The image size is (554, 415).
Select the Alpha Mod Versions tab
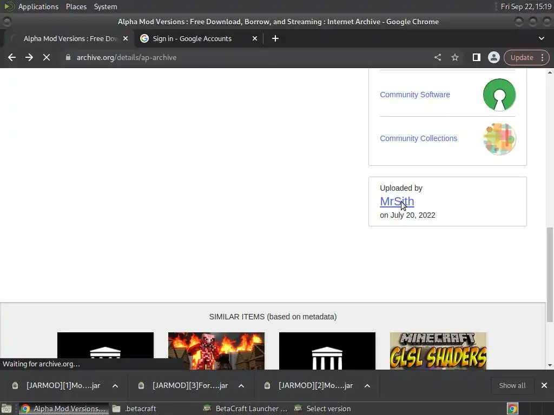(x=70, y=38)
